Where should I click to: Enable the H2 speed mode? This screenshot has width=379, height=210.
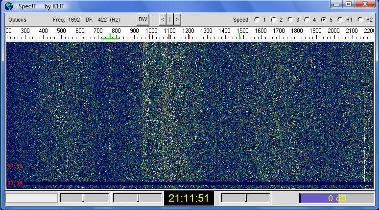coord(360,20)
